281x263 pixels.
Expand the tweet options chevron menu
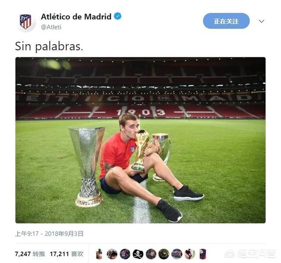[x=262, y=21]
